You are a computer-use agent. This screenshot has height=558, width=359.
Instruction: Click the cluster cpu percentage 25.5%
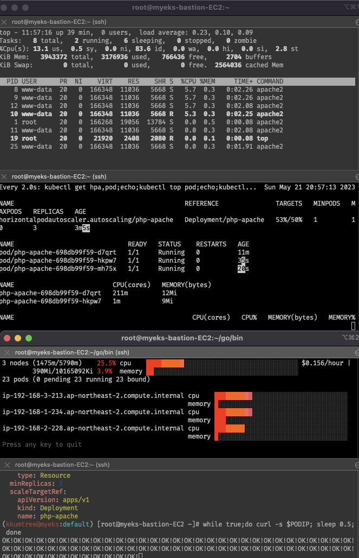pos(106,363)
